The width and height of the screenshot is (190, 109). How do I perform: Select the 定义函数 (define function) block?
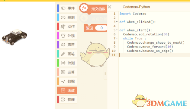(93, 8)
